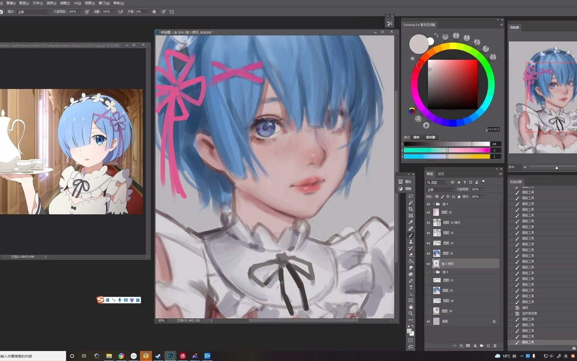Select the Lasso tool
The image size is (577, 361).
point(411,196)
